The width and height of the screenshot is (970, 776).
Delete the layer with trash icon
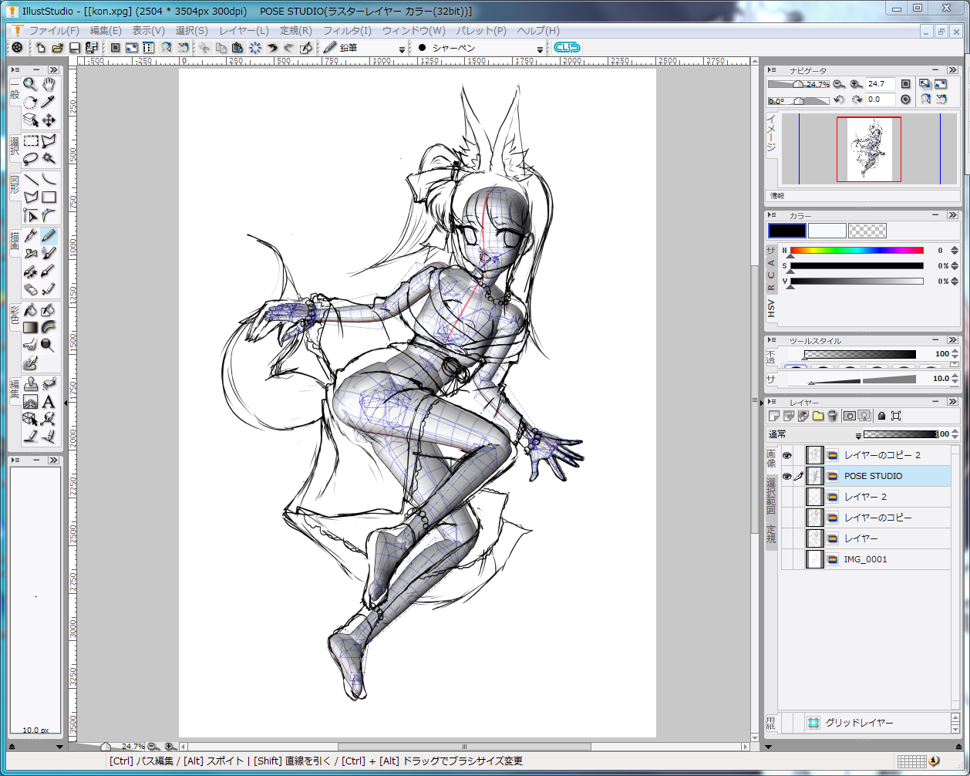point(833,416)
